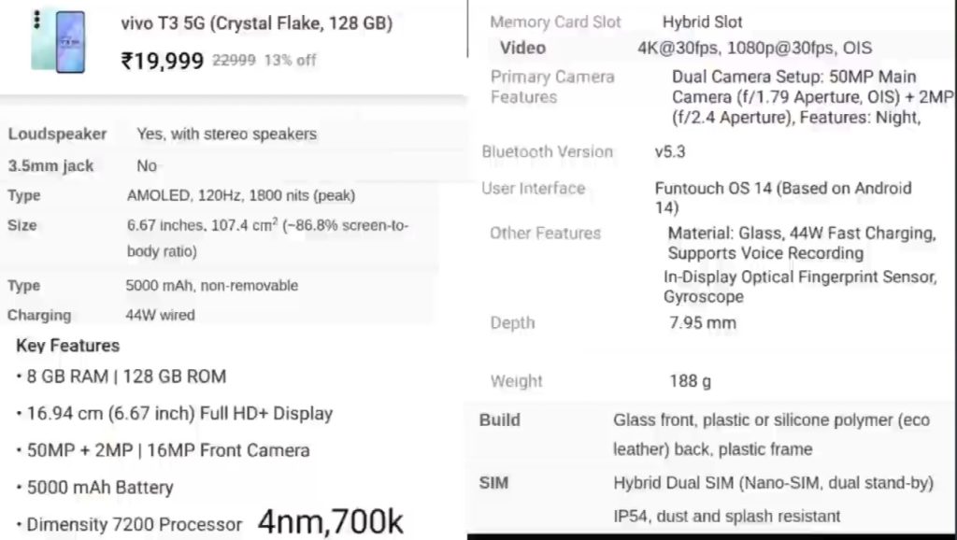Viewport: 957px width, 540px height.
Task: Click the Primary Camera Features label
Action: click(x=552, y=87)
